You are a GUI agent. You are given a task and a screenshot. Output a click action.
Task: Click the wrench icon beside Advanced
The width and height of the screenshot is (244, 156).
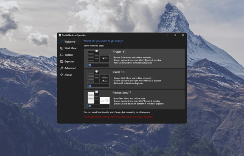pyautogui.click(x=62, y=68)
